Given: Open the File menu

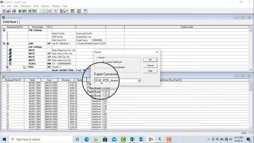Looking at the screenshot, I should 3,6.
